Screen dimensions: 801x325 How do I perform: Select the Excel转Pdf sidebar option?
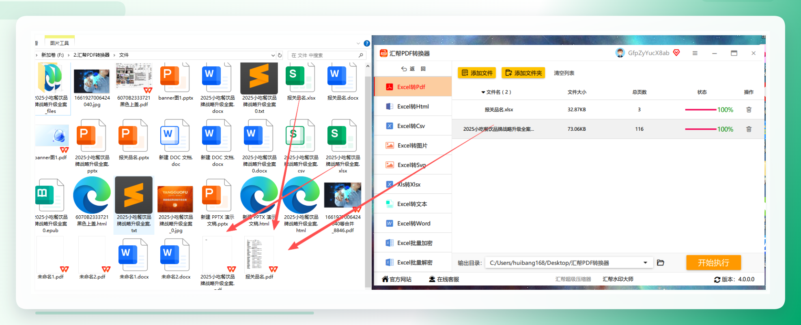413,87
